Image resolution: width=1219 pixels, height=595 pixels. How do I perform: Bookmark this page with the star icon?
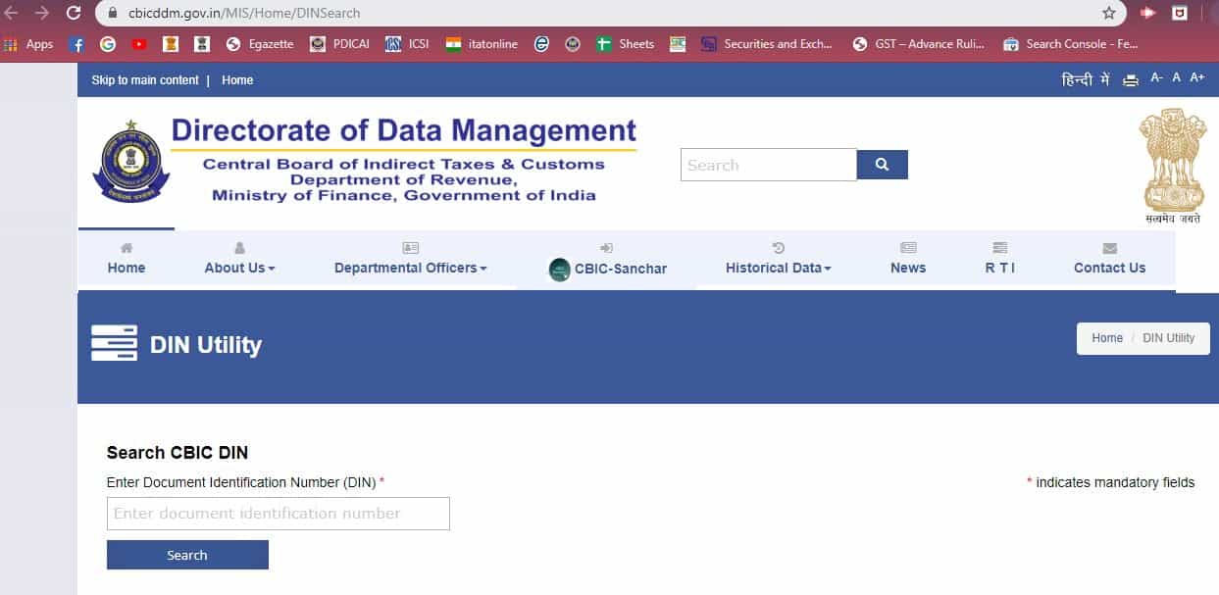point(1109,13)
